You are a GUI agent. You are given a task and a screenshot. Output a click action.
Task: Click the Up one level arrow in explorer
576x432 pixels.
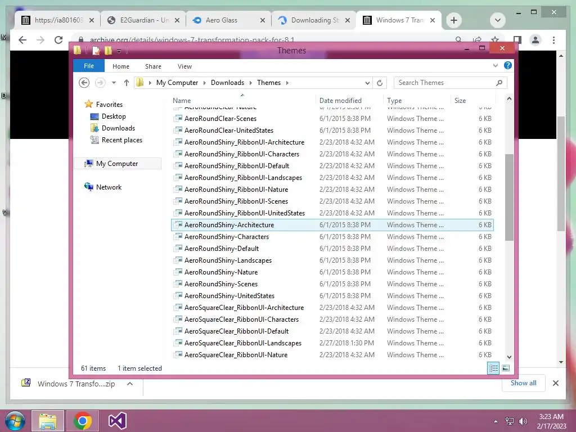coord(127,83)
